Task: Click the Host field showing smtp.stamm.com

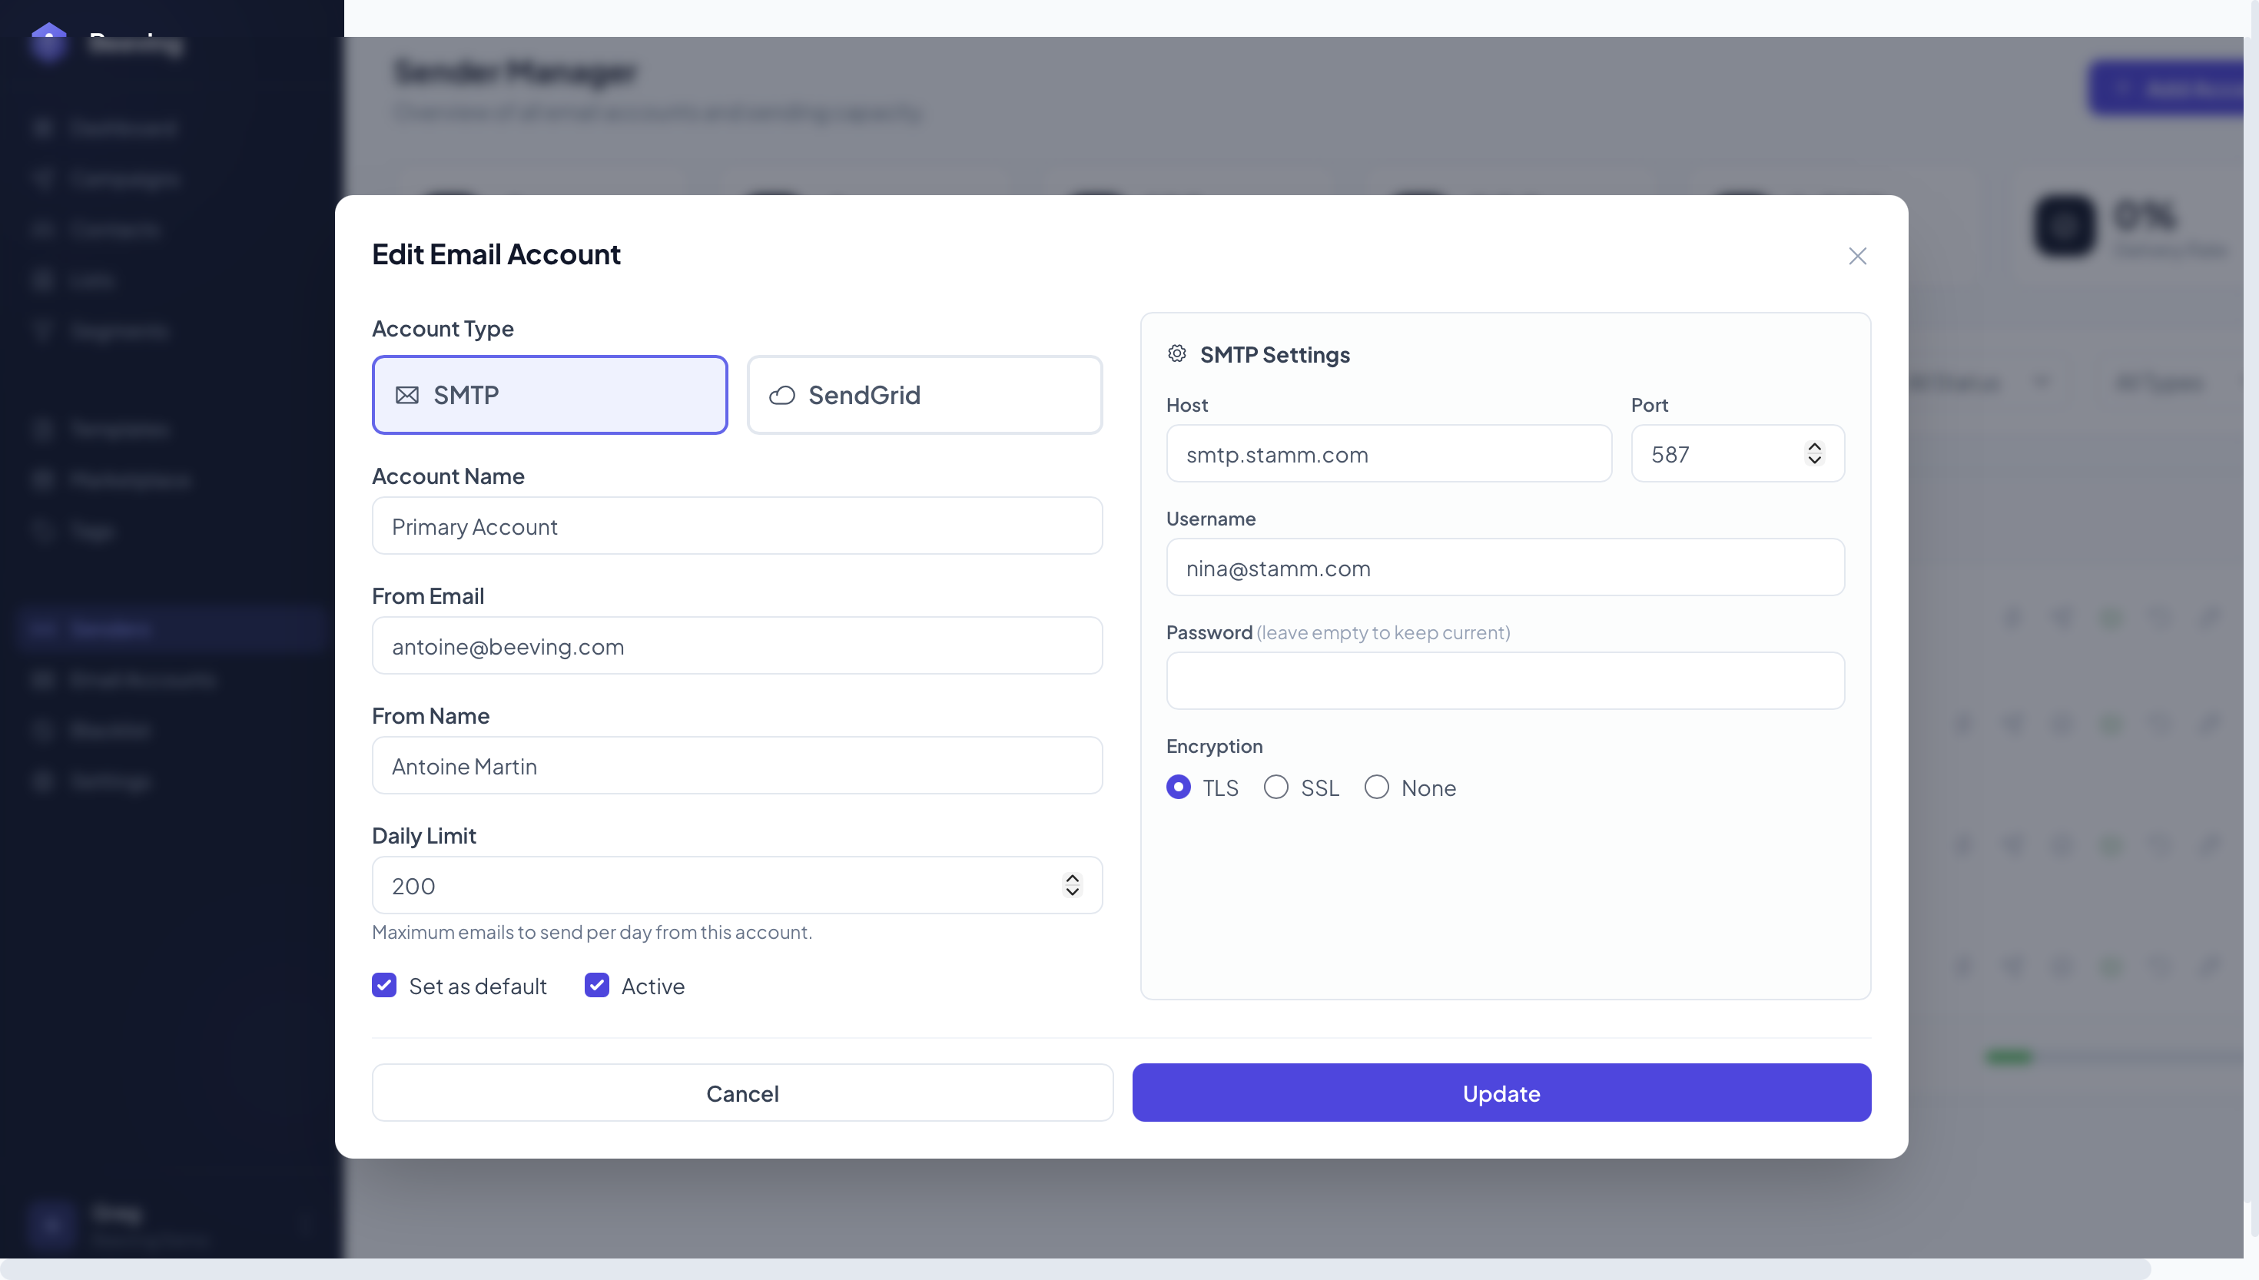Action: [x=1388, y=453]
